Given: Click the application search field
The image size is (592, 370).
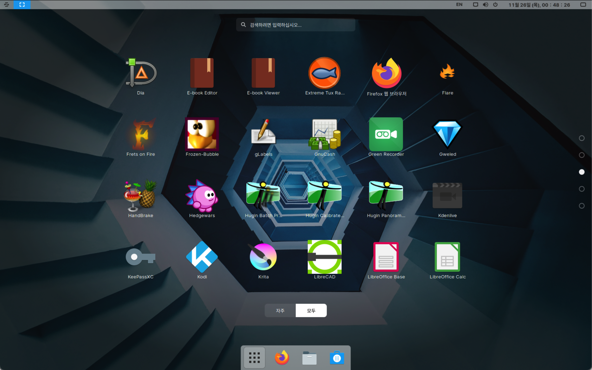Looking at the screenshot, I should 296,25.
